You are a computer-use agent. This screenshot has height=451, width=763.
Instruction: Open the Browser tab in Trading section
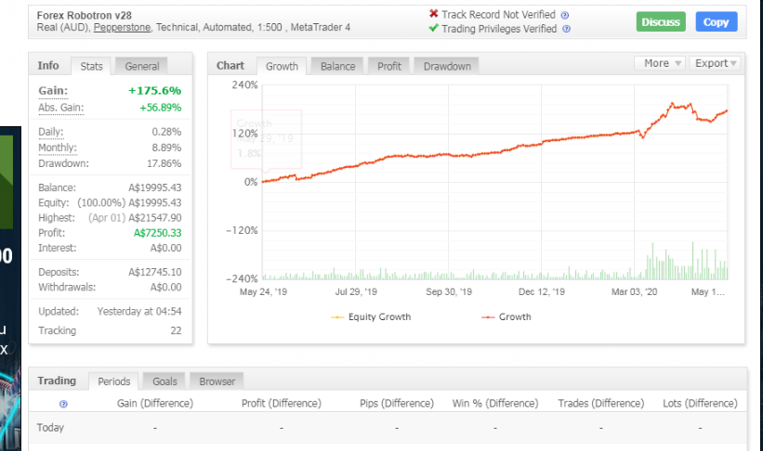(217, 381)
